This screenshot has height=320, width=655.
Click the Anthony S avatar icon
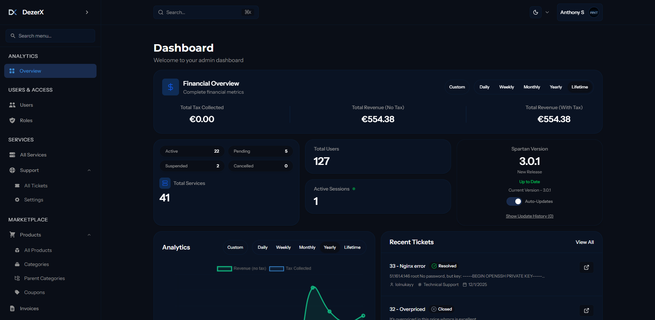coord(594,12)
